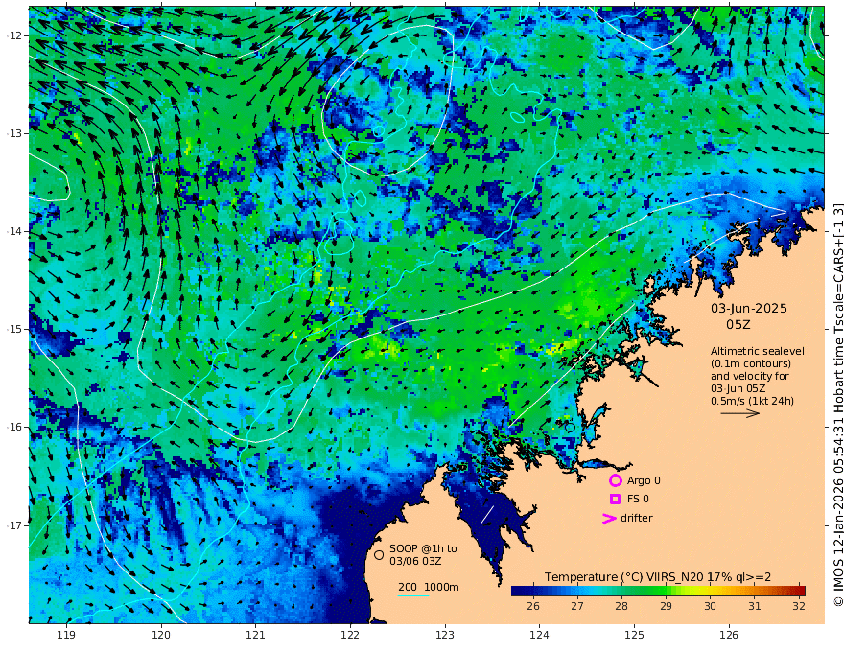
Task: Click the 'Argo 0' legend label
Action: point(644,480)
